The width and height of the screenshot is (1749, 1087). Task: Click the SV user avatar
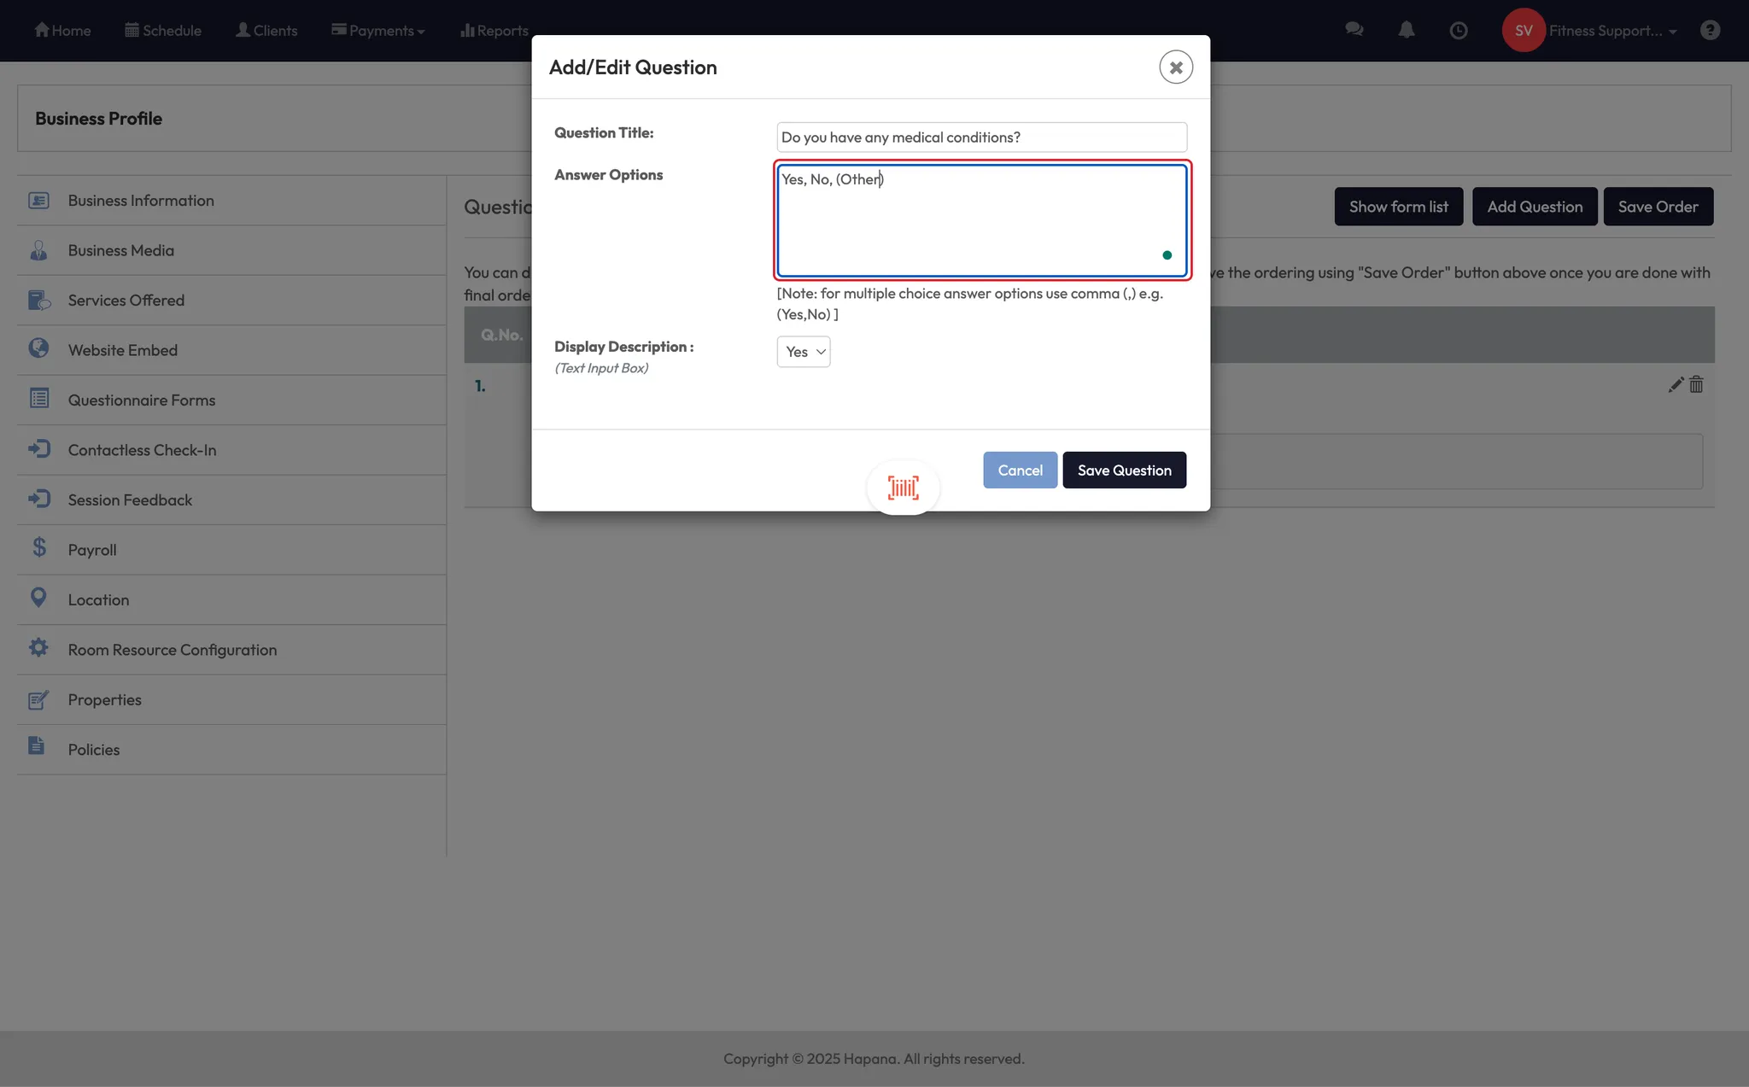pos(1524,31)
